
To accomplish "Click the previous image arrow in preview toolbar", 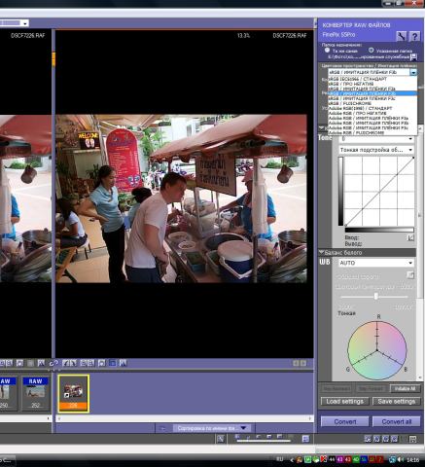I will pyautogui.click(x=296, y=363).
